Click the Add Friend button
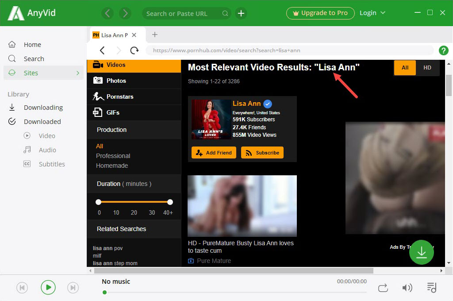Screen dimensions: 453x301 (x=214, y=153)
